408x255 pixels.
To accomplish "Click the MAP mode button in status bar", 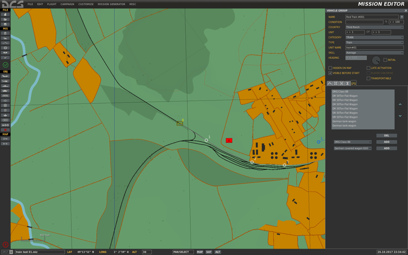I will 200,252.
